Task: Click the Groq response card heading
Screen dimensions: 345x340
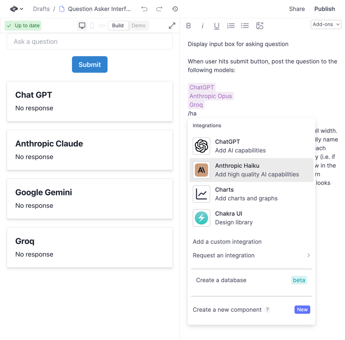Action: pyautogui.click(x=25, y=241)
